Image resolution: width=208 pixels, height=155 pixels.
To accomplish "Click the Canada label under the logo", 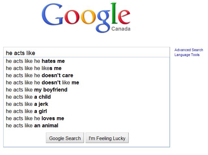I will [x=121, y=29].
